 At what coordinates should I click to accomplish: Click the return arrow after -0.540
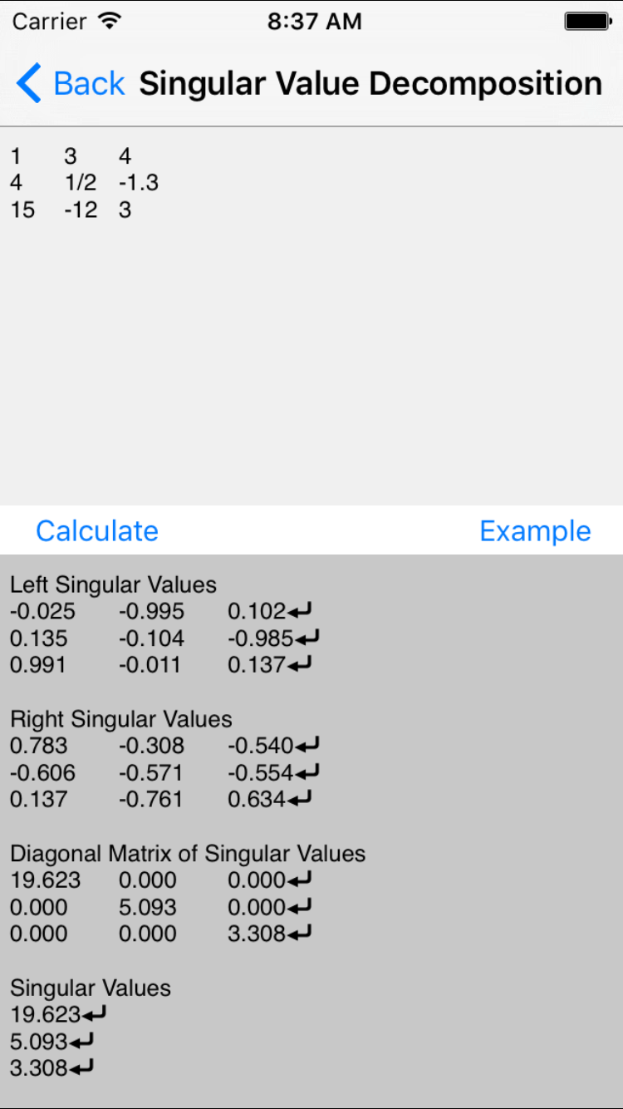(307, 746)
